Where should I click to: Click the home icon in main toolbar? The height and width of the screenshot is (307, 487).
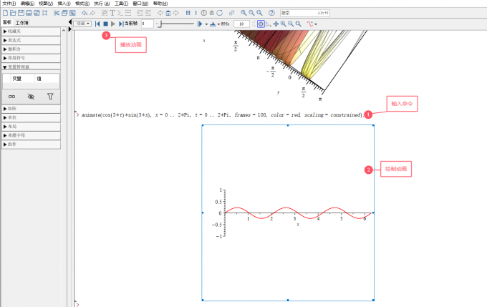tap(168, 13)
